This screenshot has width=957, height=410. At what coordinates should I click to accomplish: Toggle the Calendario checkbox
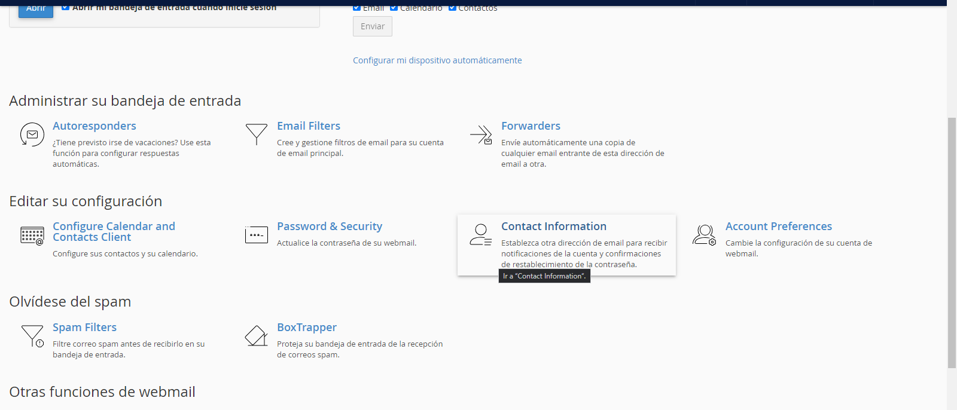pyautogui.click(x=394, y=8)
